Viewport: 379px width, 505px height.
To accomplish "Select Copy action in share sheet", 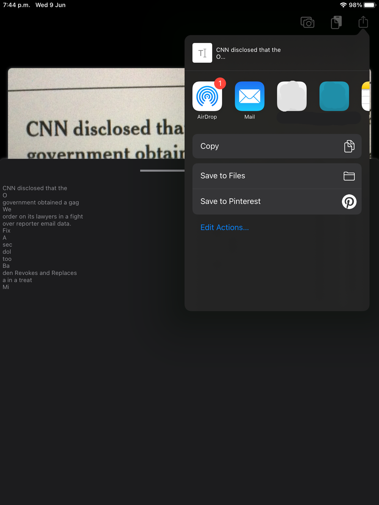I will 277,146.
